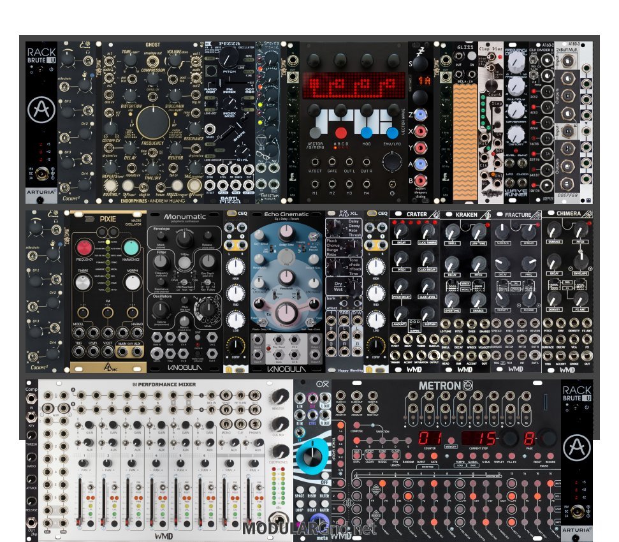Flip the Gate toggle switch on A160-2
619x542 pixels.
tap(534, 59)
